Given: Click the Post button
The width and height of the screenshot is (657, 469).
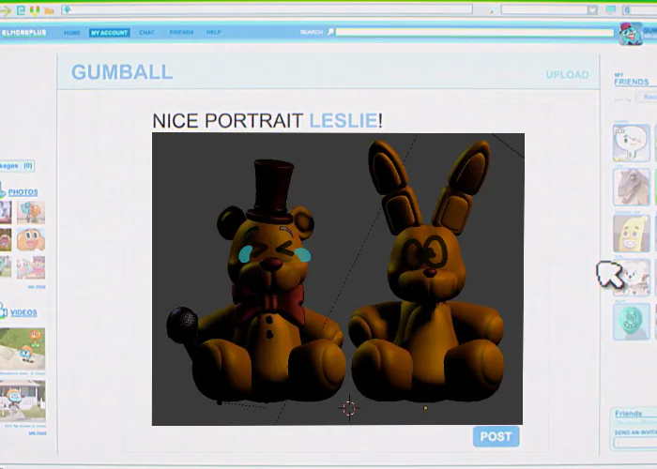Looking at the screenshot, I should pos(497,437).
